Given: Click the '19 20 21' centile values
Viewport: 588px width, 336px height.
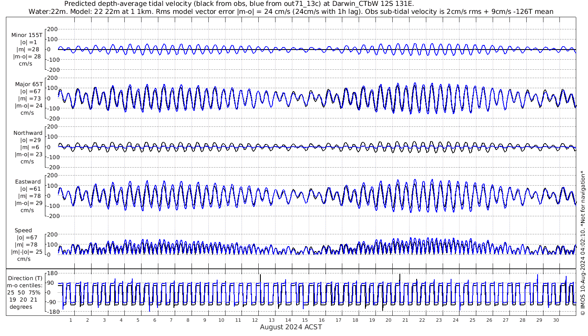Looking at the screenshot, I should [x=24, y=299].
